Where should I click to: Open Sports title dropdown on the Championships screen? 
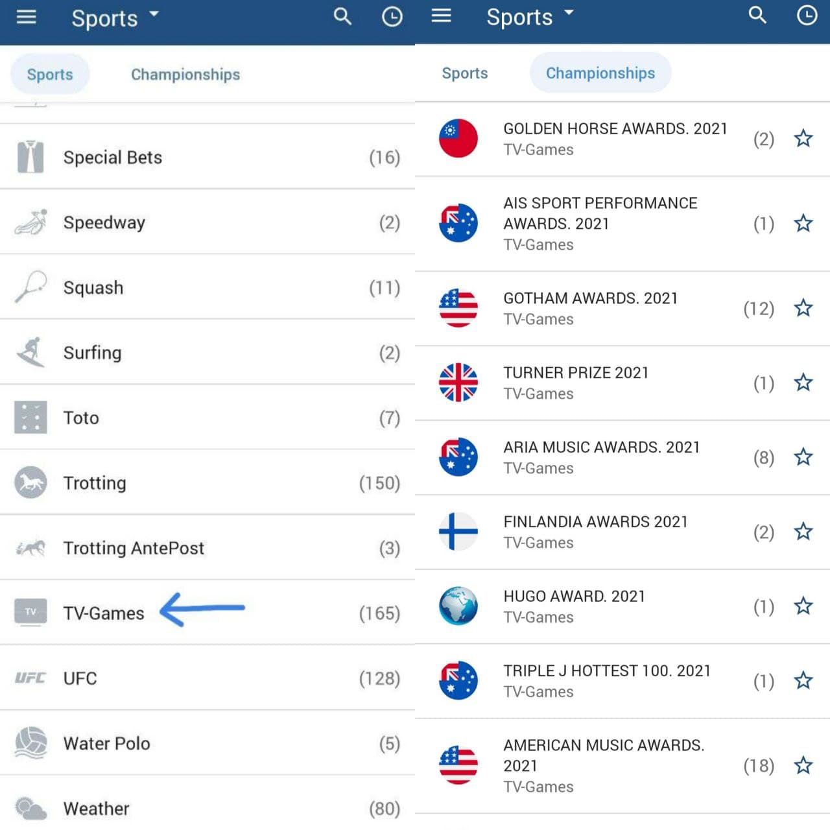point(530,17)
